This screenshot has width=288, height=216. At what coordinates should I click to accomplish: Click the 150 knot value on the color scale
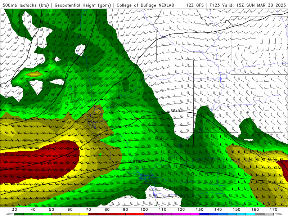pyautogui.click(x=237, y=210)
